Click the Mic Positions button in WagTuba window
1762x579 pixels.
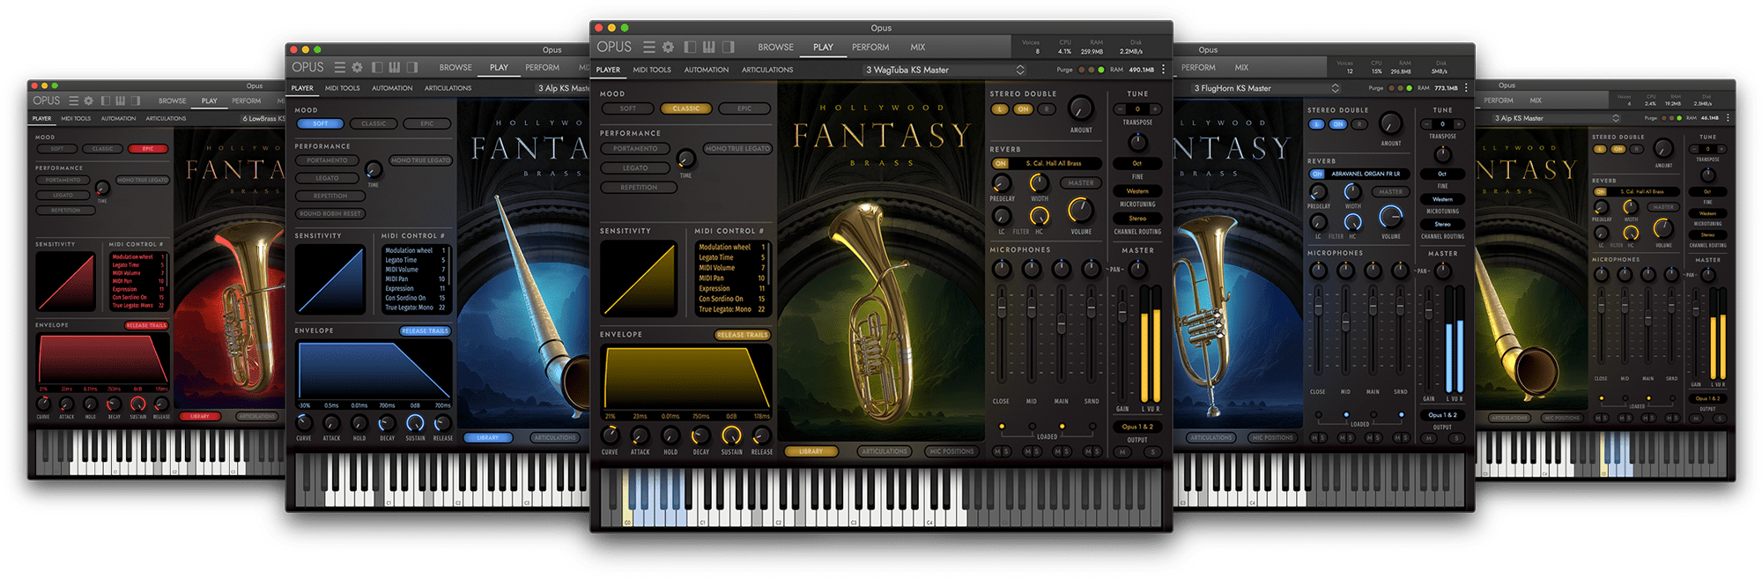(x=951, y=451)
